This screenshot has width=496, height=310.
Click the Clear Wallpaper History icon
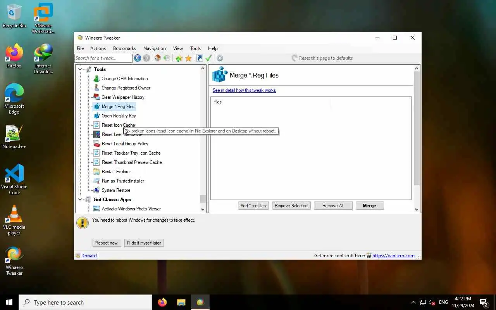point(96,97)
